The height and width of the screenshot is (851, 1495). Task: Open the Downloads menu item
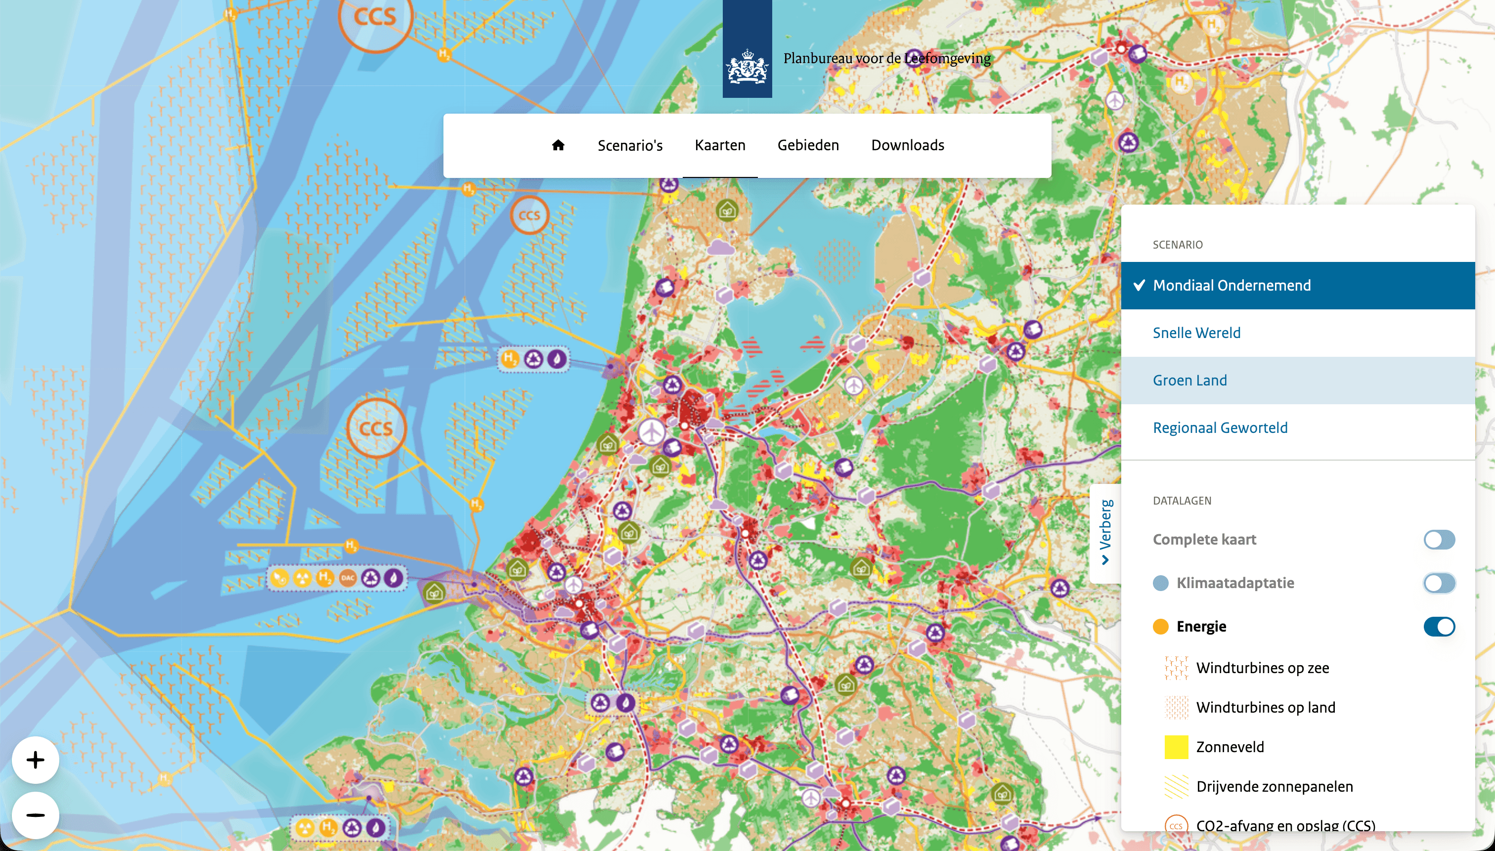click(907, 145)
